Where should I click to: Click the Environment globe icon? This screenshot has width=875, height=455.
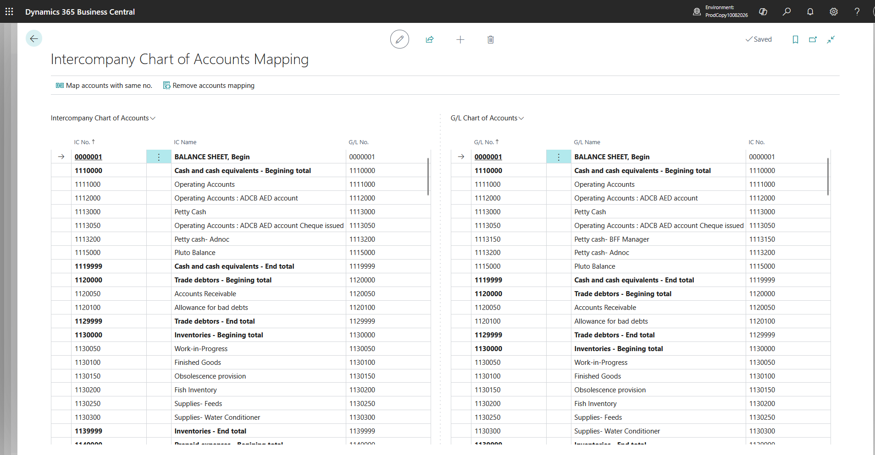(x=697, y=11)
